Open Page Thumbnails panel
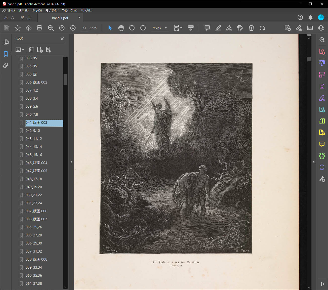328x290 pixels. (6, 42)
